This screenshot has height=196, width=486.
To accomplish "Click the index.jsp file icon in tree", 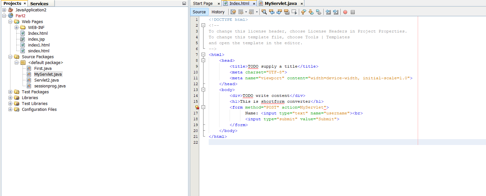I will 23,39.
